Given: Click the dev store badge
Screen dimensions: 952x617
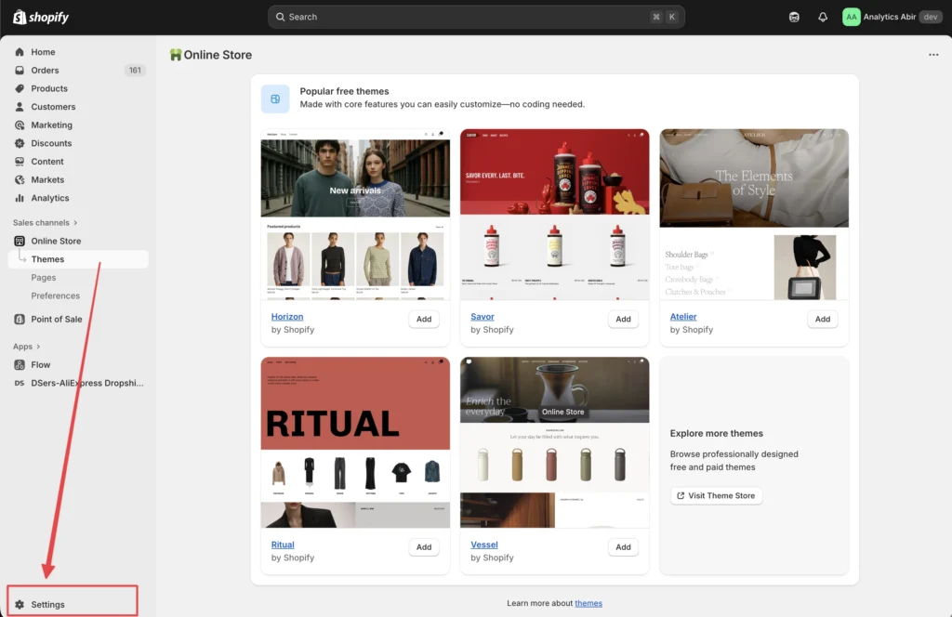Looking at the screenshot, I should pyautogui.click(x=930, y=17).
